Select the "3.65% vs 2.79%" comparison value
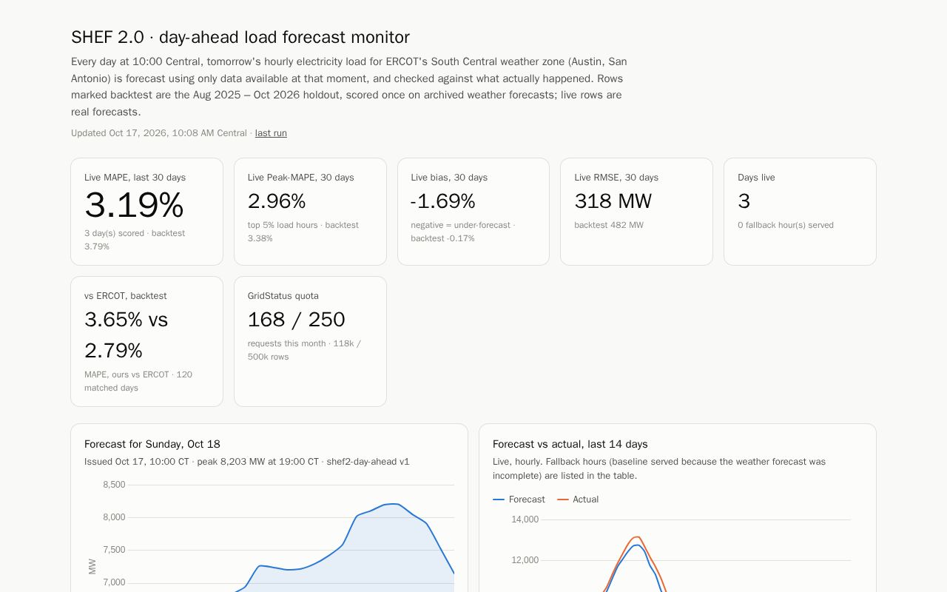The width and height of the screenshot is (947, 592). coord(127,335)
